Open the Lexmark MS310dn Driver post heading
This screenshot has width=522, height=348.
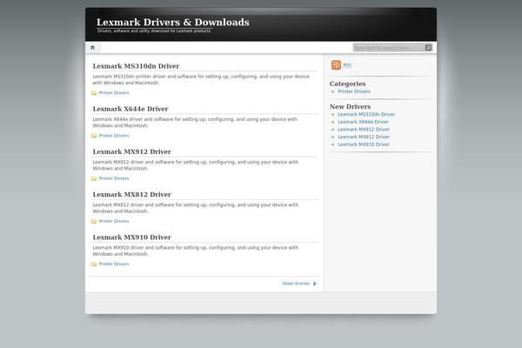(x=136, y=66)
